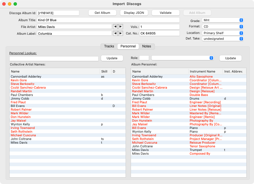This screenshot has width=254, height=184.
Task: Open the Role instrument dropdown
Action: 182,58
